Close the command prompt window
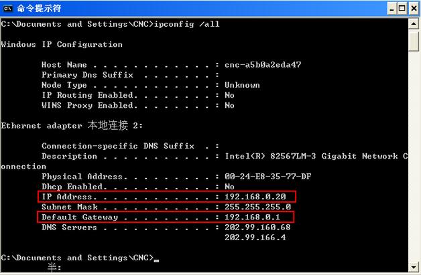Image resolution: width=421 pixels, height=275 pixels. 414,9
